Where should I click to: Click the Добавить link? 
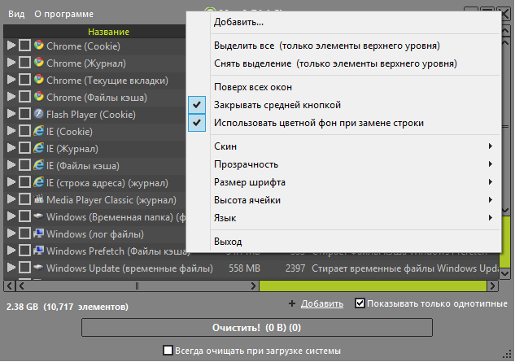click(x=322, y=303)
